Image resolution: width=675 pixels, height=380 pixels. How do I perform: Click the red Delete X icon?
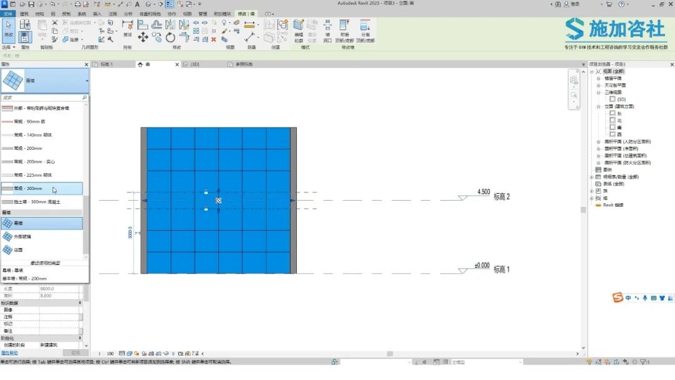(214, 39)
